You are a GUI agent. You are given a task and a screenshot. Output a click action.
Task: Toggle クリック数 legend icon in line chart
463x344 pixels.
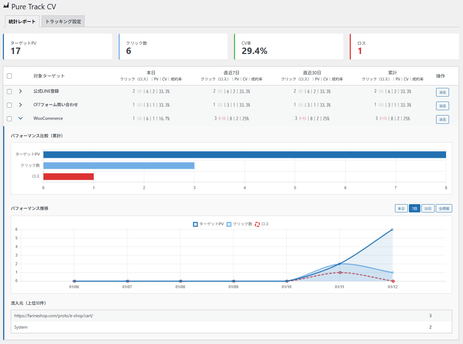[x=229, y=224]
